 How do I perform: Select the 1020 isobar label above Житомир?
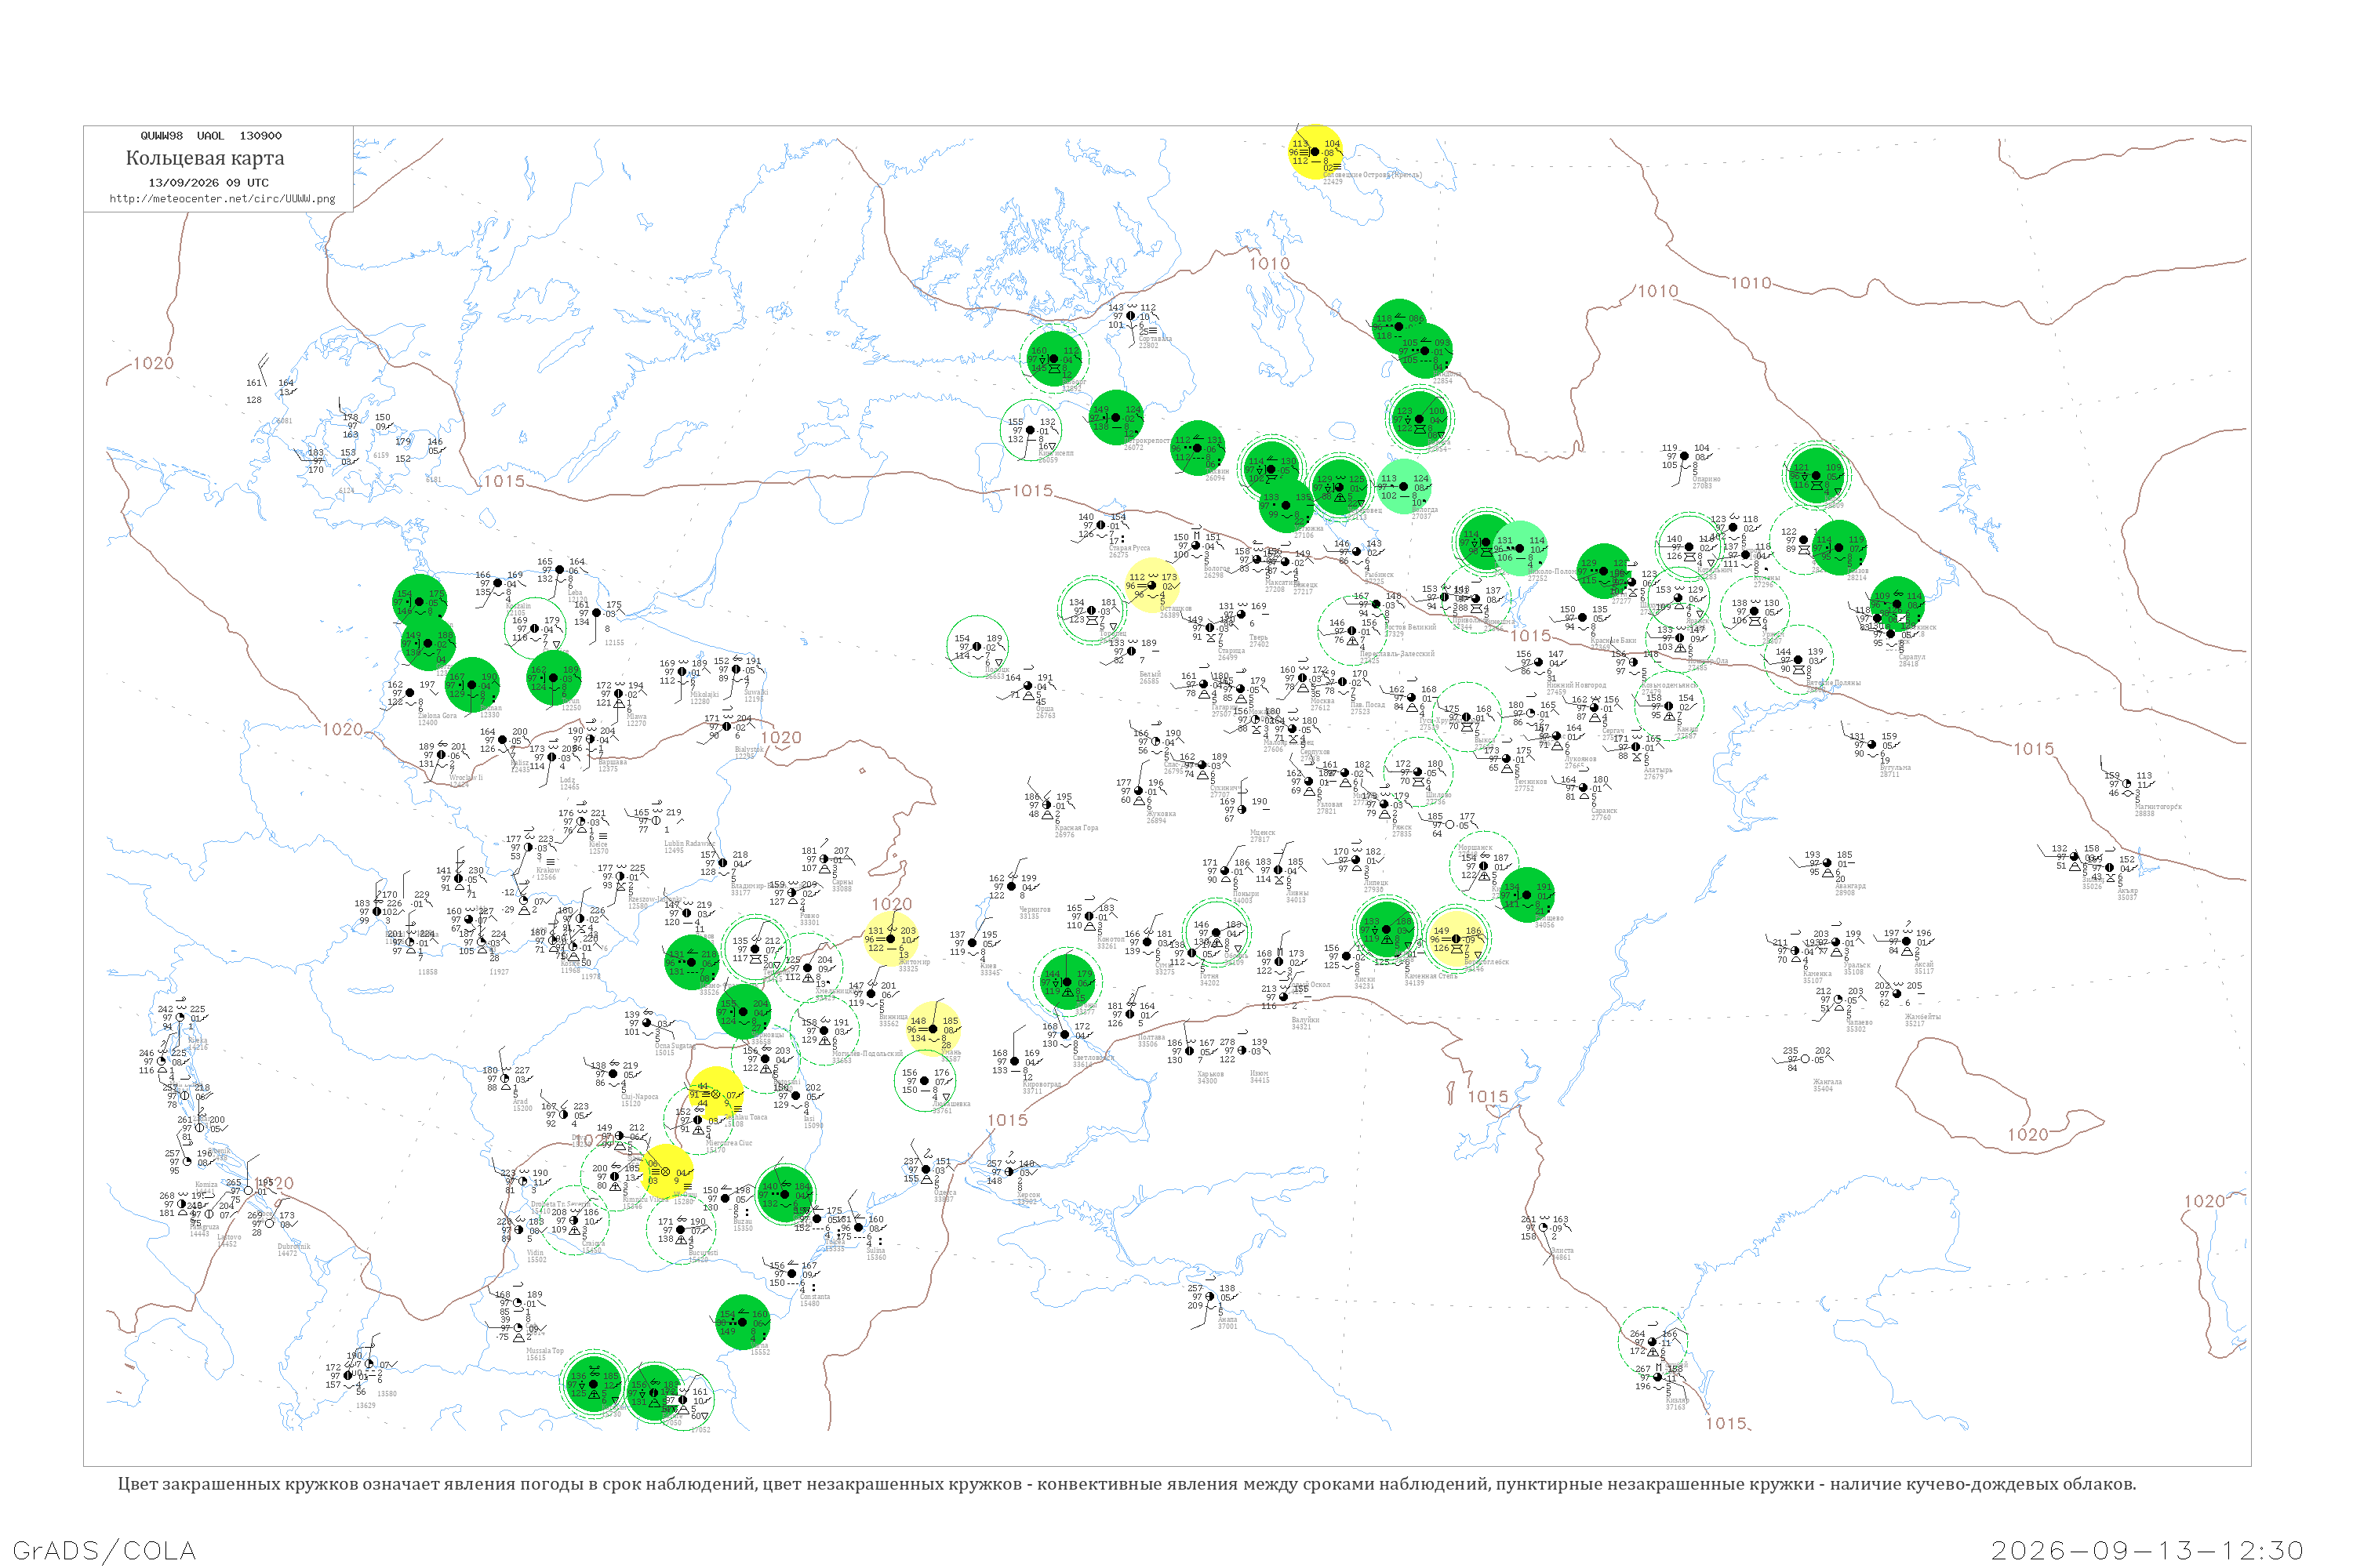[x=891, y=904]
